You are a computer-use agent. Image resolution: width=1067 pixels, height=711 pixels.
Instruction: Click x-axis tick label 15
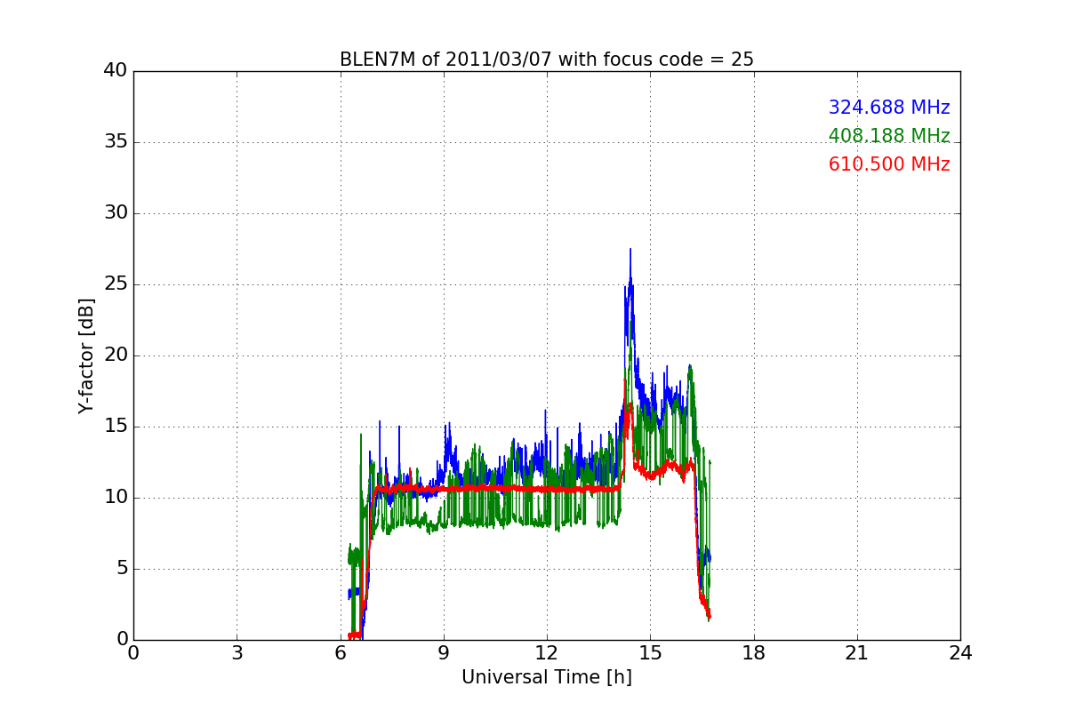[650, 652]
